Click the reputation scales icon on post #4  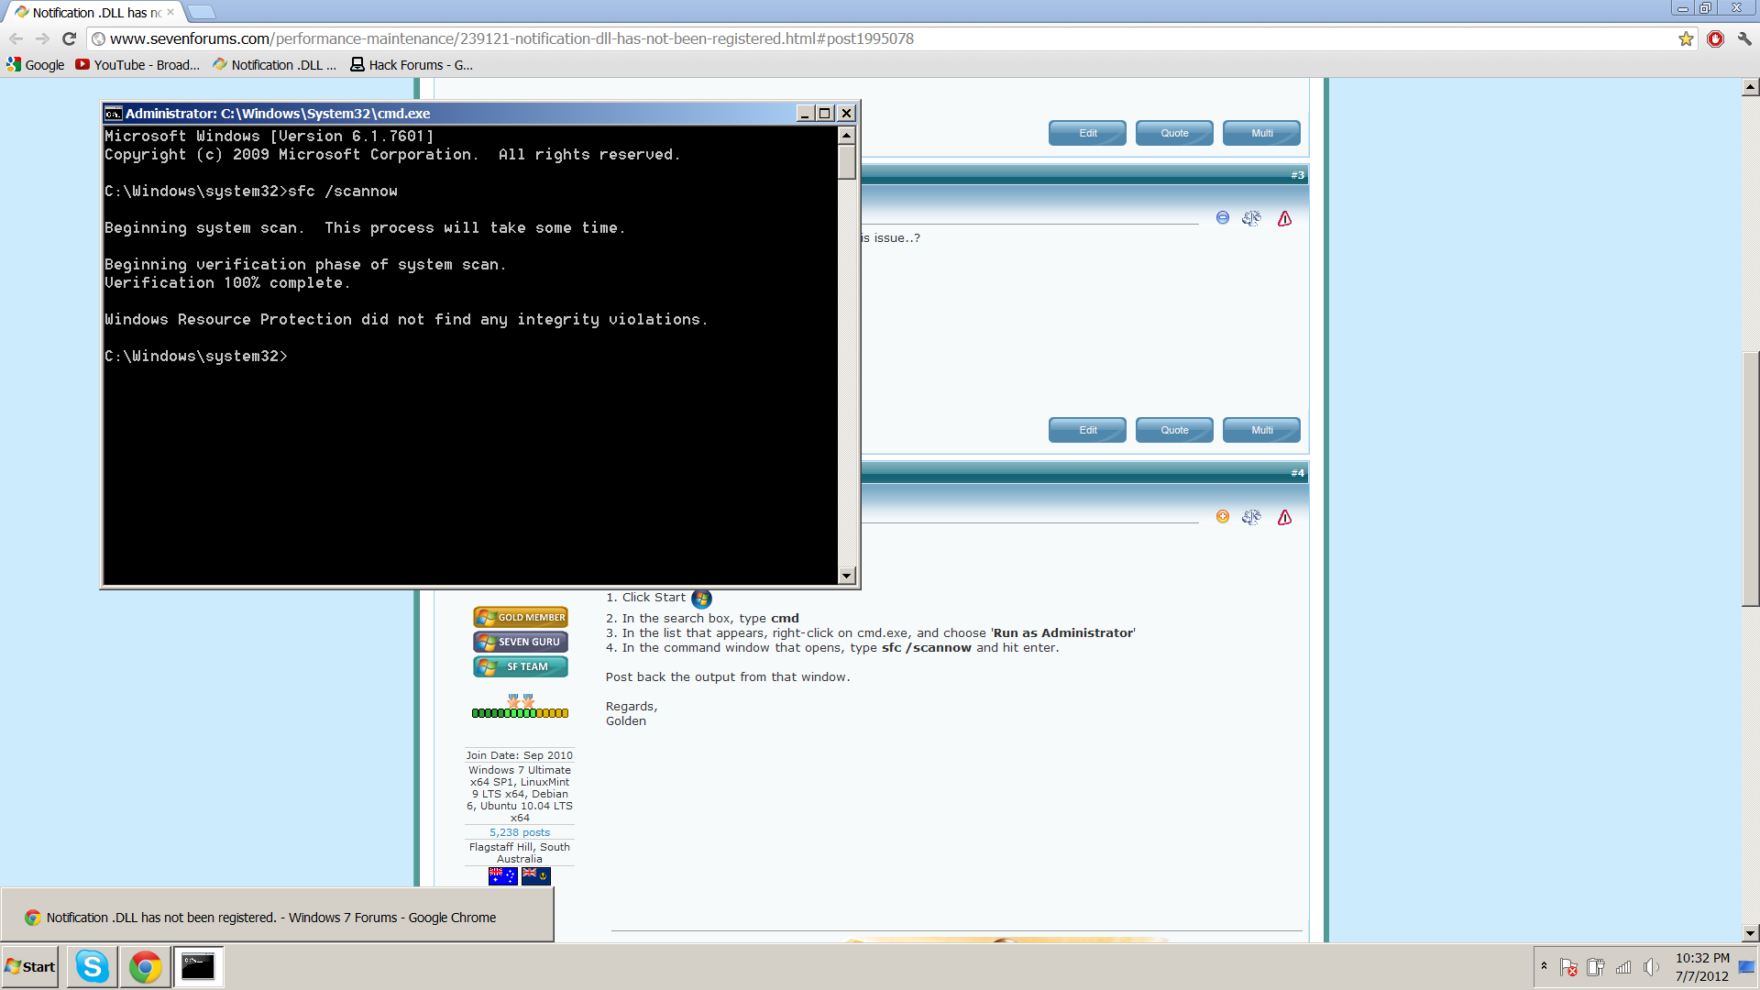(x=1251, y=517)
